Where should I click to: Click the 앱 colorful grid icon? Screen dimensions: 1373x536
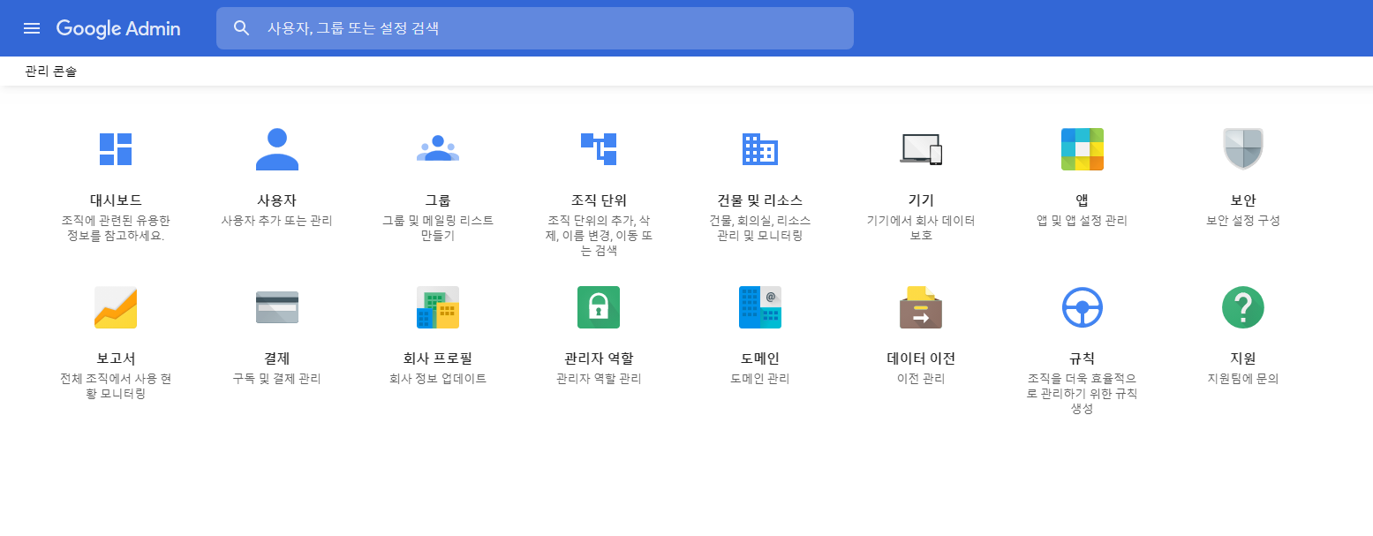(x=1083, y=149)
